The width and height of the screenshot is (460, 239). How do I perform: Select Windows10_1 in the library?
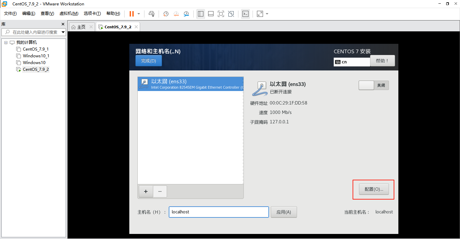click(x=36, y=56)
